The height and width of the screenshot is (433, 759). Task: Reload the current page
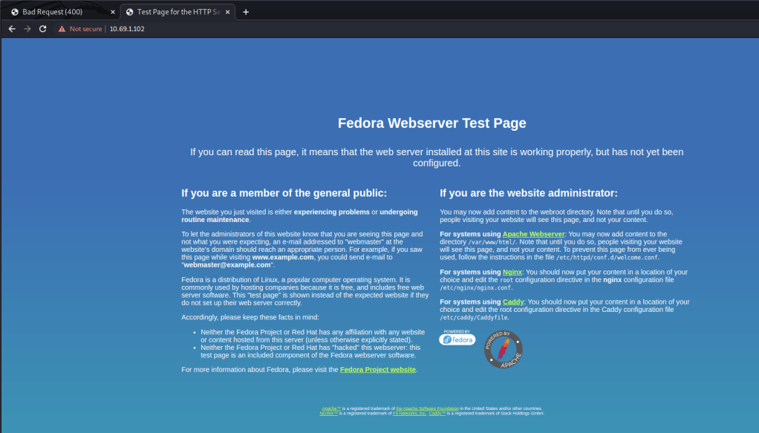click(x=43, y=28)
